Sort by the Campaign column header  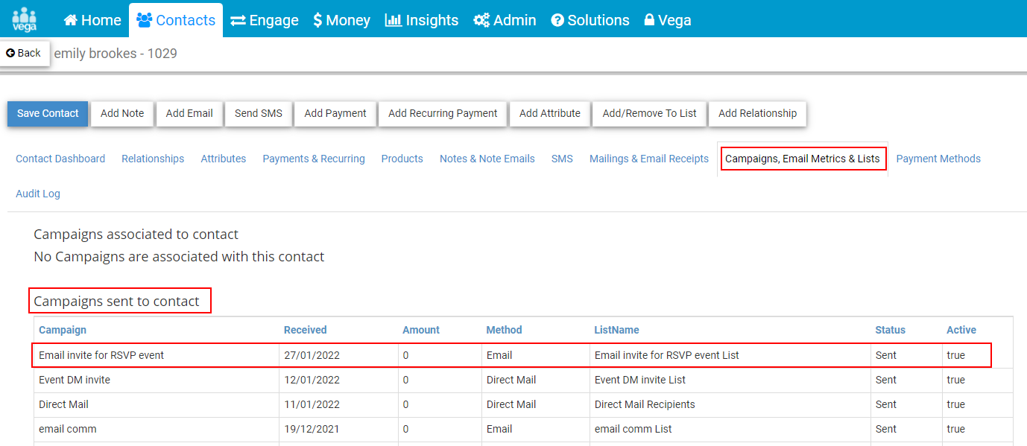(63, 330)
